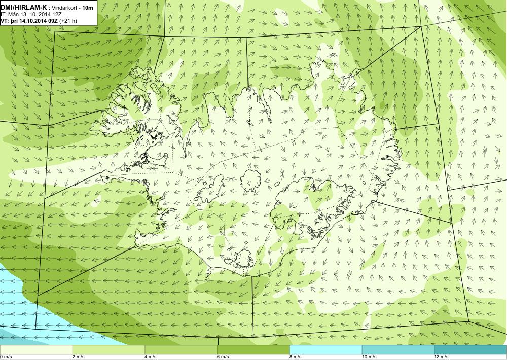This screenshot has height=360, width=507.
Task: Click the 'Vindakort - 10m' label
Action: (x=73, y=8)
